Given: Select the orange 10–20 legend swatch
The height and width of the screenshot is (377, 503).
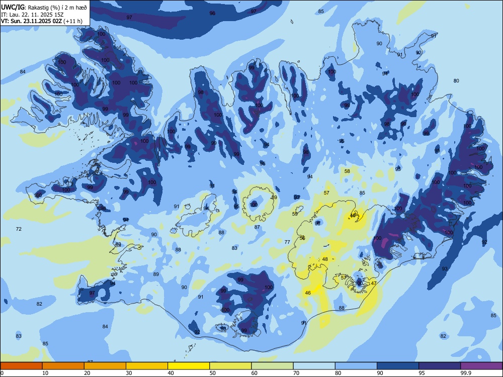Looking at the screenshot, I should (x=63, y=366).
